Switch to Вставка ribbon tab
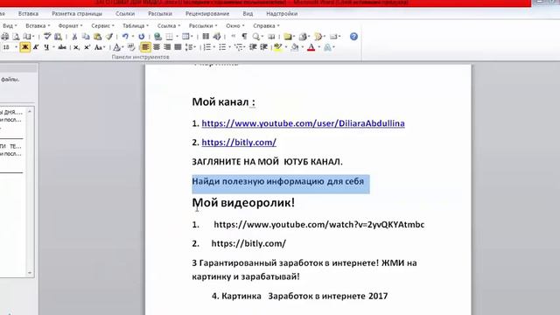The height and width of the screenshot is (315, 560). [x=28, y=14]
